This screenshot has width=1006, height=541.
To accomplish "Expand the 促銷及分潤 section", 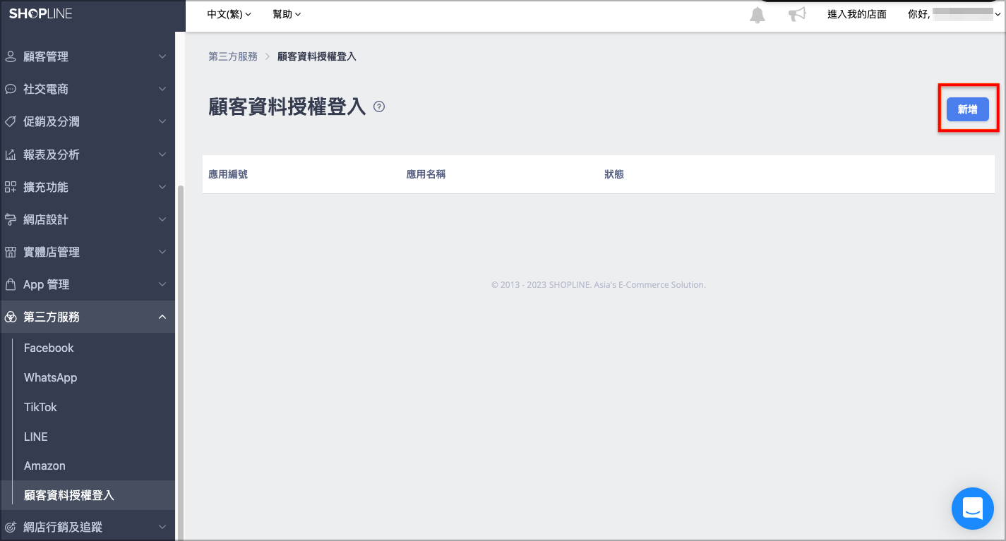I will (88, 121).
